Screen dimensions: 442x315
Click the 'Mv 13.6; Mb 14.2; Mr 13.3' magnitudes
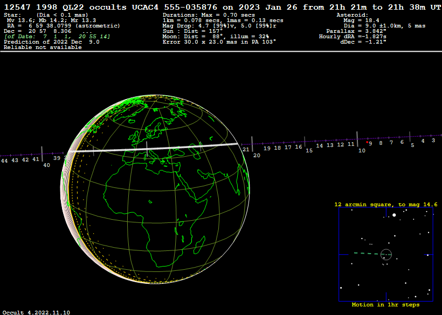click(51, 20)
